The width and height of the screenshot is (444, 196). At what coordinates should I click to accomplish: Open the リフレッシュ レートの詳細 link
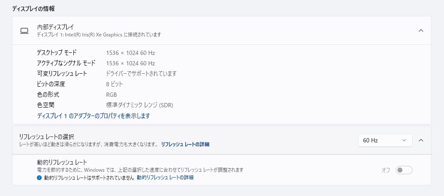tap(185, 144)
